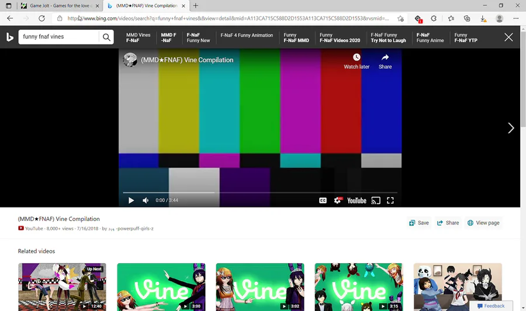Open the 3:15 Vine related video
The image size is (526, 311).
(x=359, y=287)
